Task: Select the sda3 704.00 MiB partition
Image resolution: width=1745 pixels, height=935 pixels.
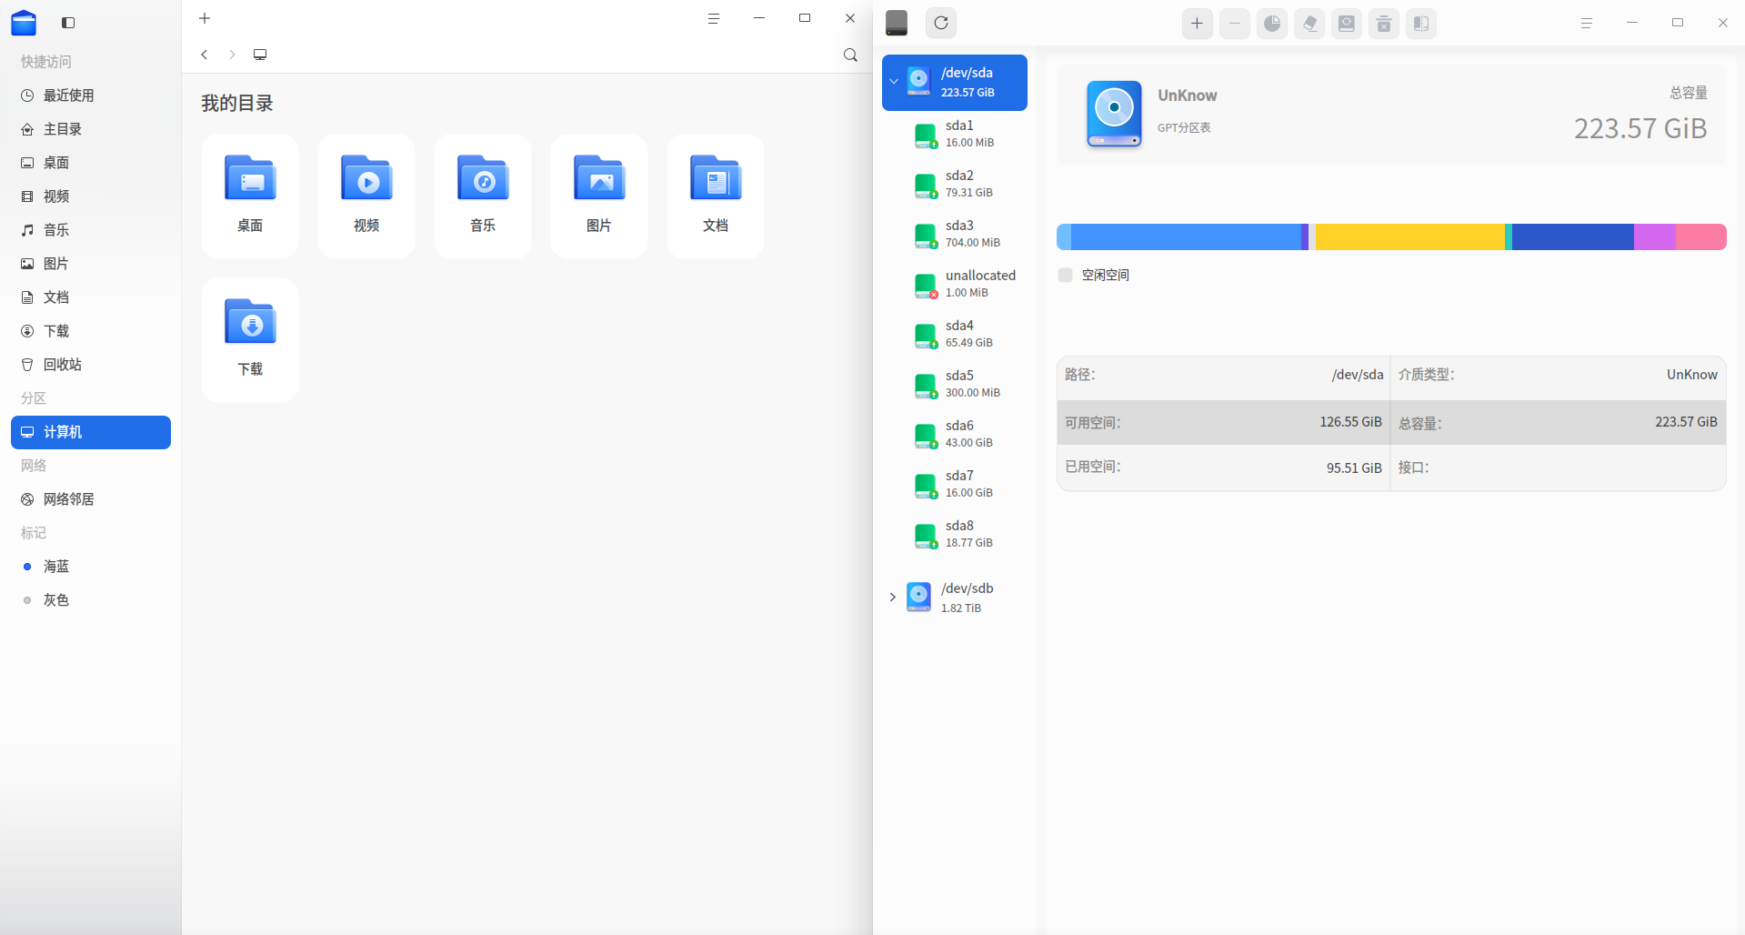Action: (955, 234)
